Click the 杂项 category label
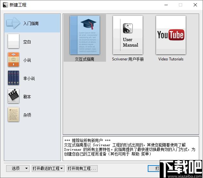203x178 pixels. click(x=27, y=115)
